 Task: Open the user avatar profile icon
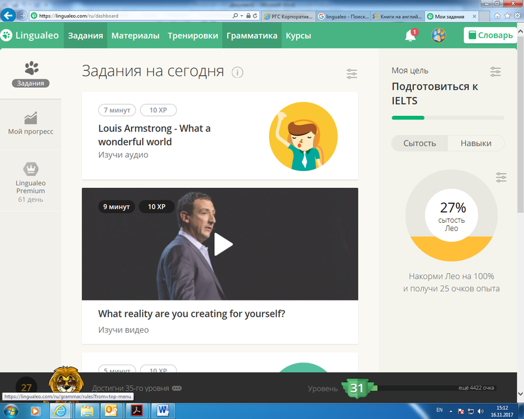click(438, 36)
